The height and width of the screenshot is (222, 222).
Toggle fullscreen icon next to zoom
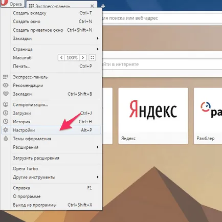coord(92,58)
